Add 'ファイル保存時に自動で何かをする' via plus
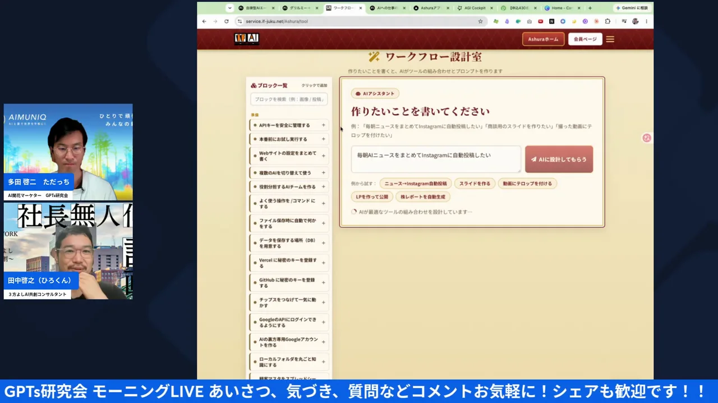Viewport: 718px width, 403px height. pos(323,223)
